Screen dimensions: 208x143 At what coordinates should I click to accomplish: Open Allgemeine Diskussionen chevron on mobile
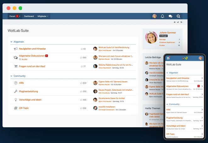click(202, 86)
